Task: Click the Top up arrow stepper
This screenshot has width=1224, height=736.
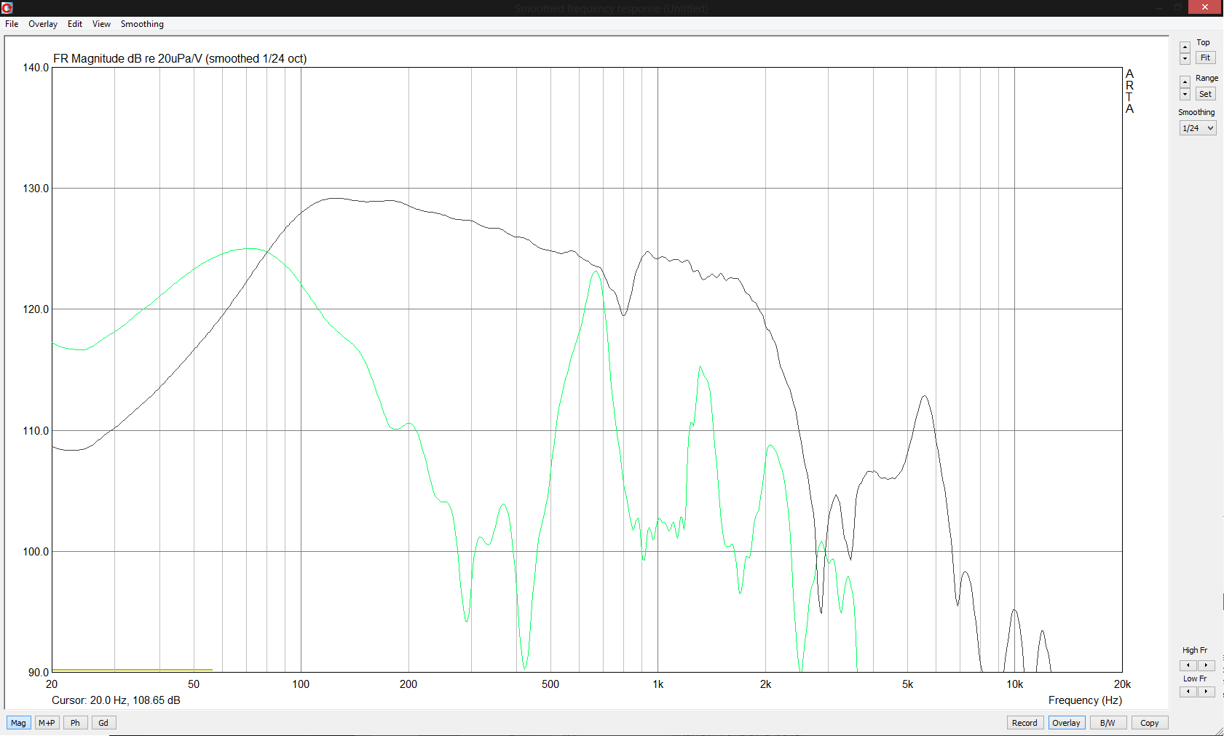Action: [1185, 47]
